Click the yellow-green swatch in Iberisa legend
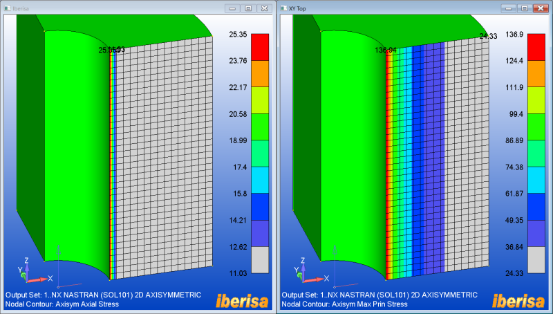Viewport: 553px width, 314px height. [260, 100]
